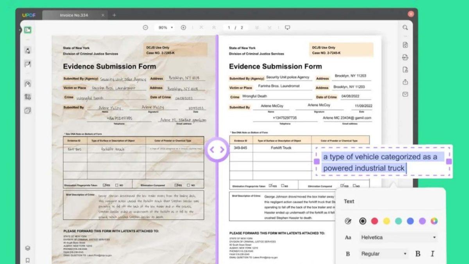Open the Regular font weight dropdown
This screenshot has width=469, height=264.
tap(383, 253)
